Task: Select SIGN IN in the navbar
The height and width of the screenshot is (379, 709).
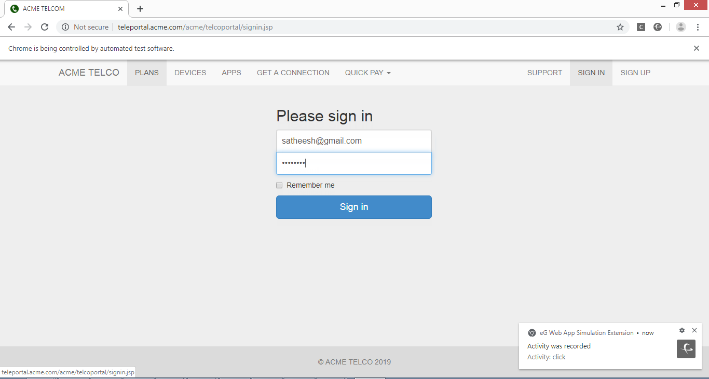Action: [x=591, y=73]
